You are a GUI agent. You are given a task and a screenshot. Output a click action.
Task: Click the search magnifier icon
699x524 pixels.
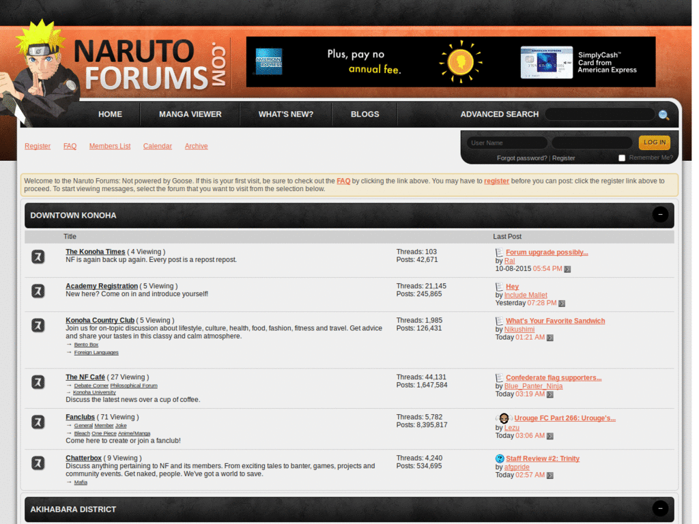(664, 115)
